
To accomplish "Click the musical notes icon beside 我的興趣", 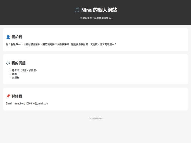I will point(8,63).
